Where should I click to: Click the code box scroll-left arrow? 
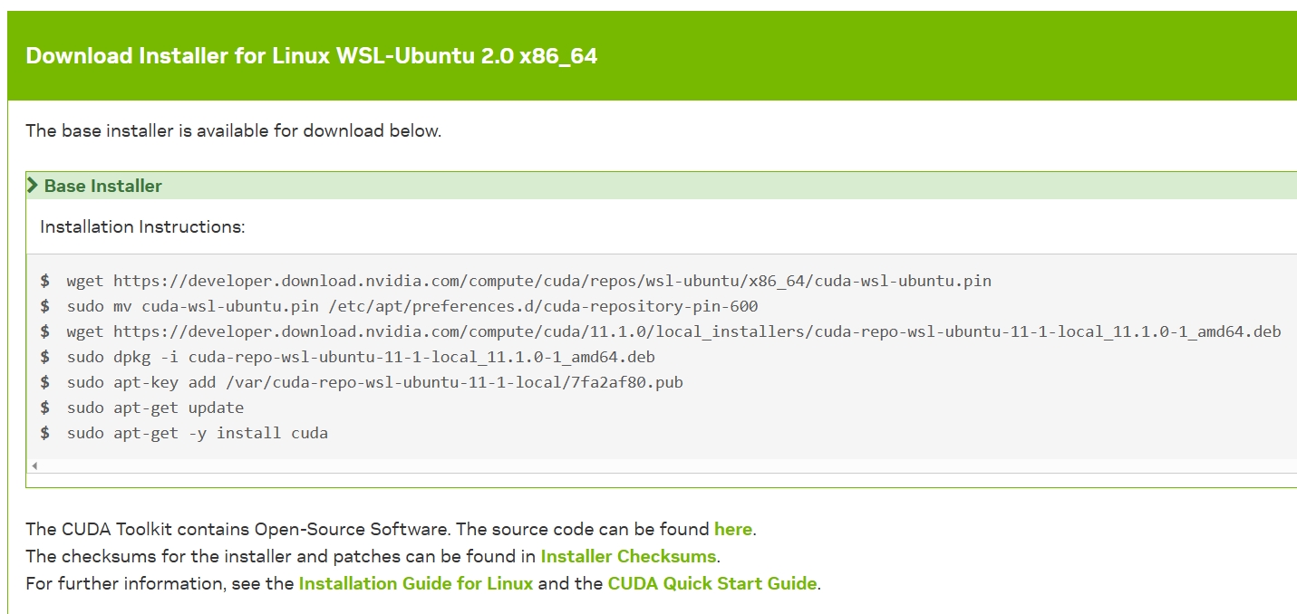click(34, 465)
